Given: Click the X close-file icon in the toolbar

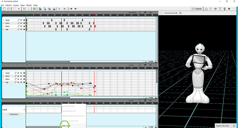Looking at the screenshot, I should [19, 9].
